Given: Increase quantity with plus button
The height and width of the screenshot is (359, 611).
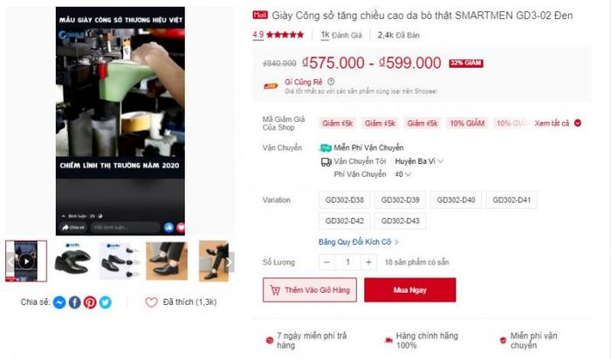Looking at the screenshot, I should click(x=368, y=262).
